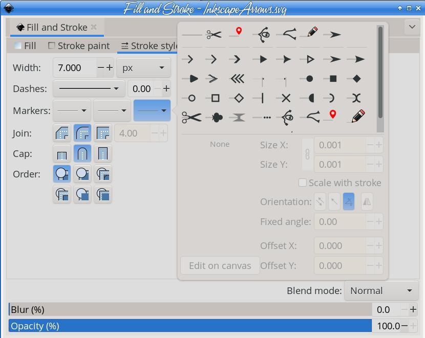
Task: Pick the club-shaped marker
Action: (x=217, y=118)
